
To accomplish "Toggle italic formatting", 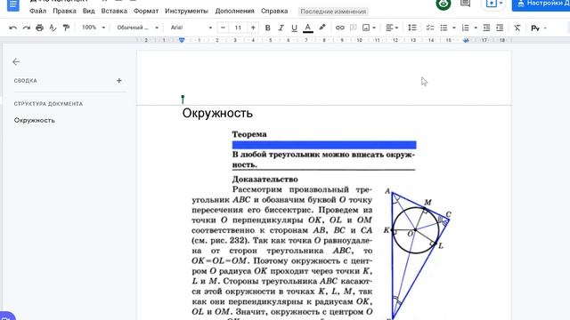I will (x=281, y=28).
